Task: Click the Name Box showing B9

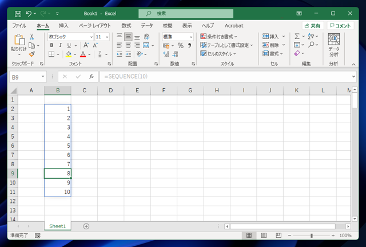Action: coord(28,77)
